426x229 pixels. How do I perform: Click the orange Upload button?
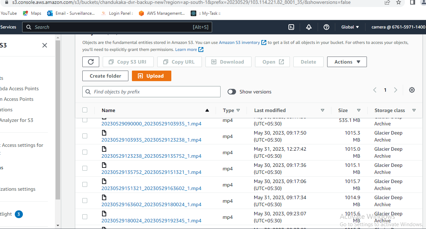(152, 76)
